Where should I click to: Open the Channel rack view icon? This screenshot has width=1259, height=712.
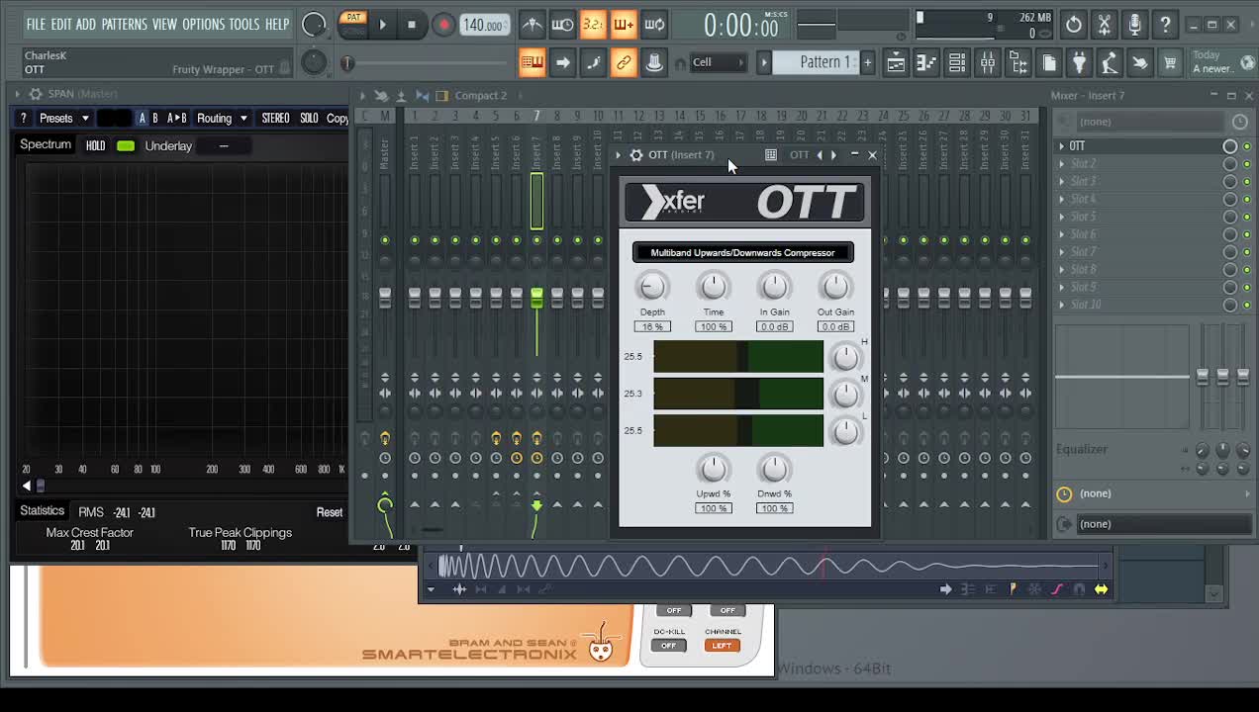coord(957,63)
